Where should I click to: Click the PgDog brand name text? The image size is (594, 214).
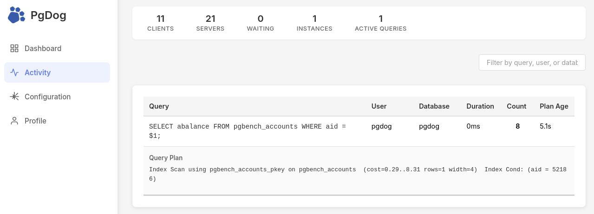click(x=48, y=16)
